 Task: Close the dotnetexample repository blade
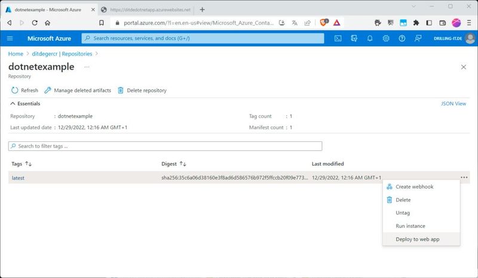click(464, 67)
